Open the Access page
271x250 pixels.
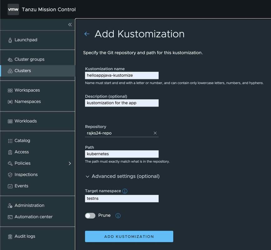(x=22, y=152)
